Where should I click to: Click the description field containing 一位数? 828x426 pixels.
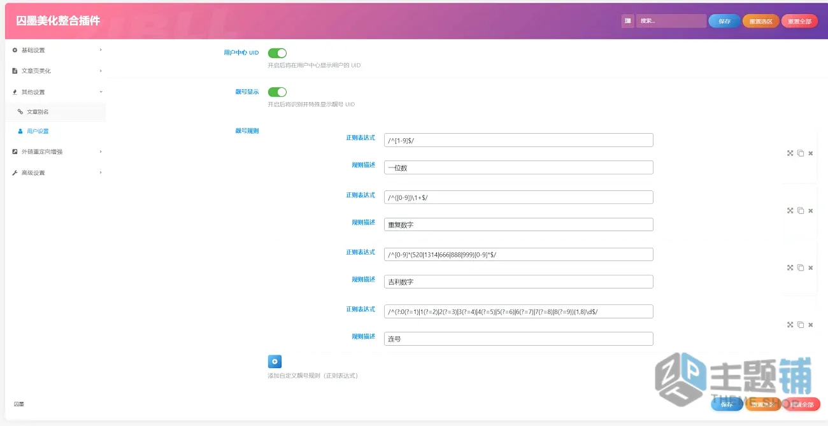518,167
